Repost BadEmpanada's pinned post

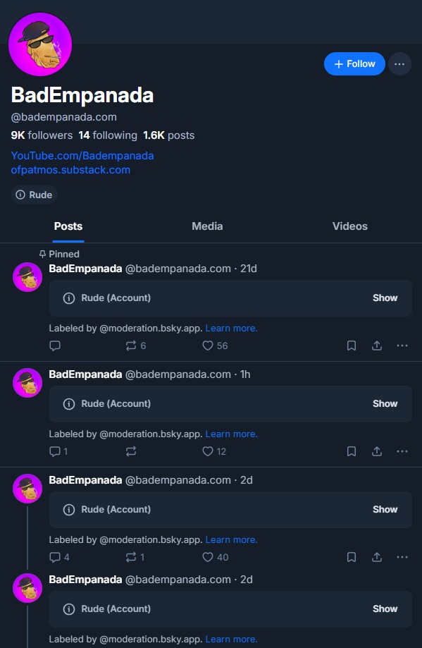click(132, 346)
